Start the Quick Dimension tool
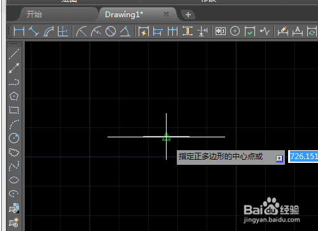Screen dimensions: 318x231 click(x=144, y=31)
